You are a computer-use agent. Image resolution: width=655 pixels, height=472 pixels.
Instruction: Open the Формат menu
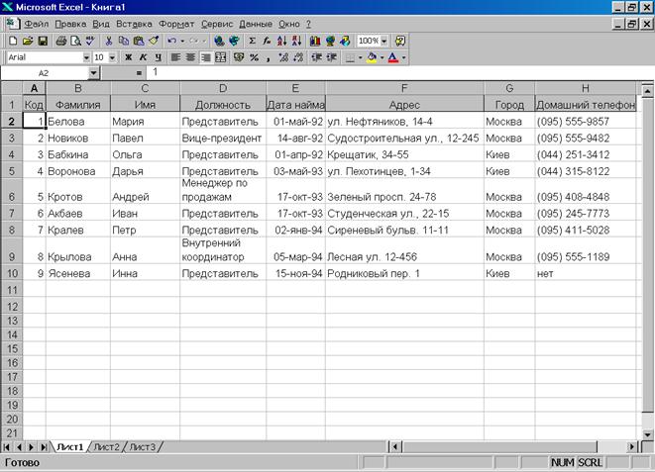pos(176,22)
